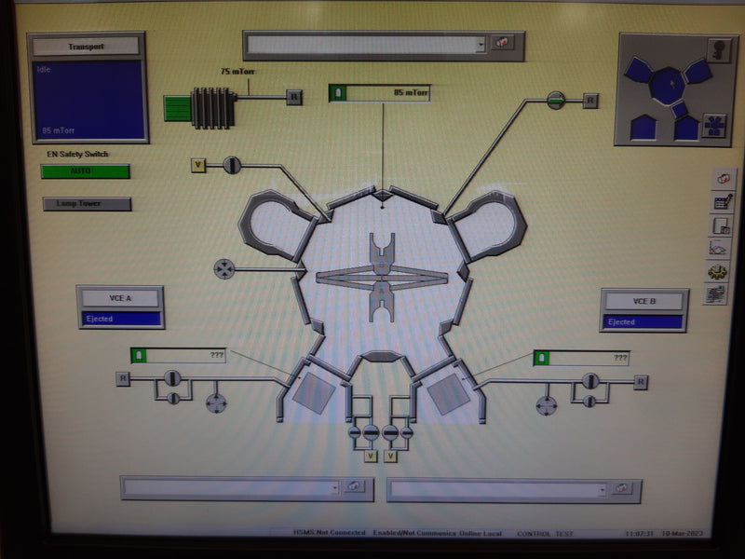Click the calendar with pencil sidebar icon
The width and height of the screenshot is (745, 559).
pyautogui.click(x=722, y=201)
